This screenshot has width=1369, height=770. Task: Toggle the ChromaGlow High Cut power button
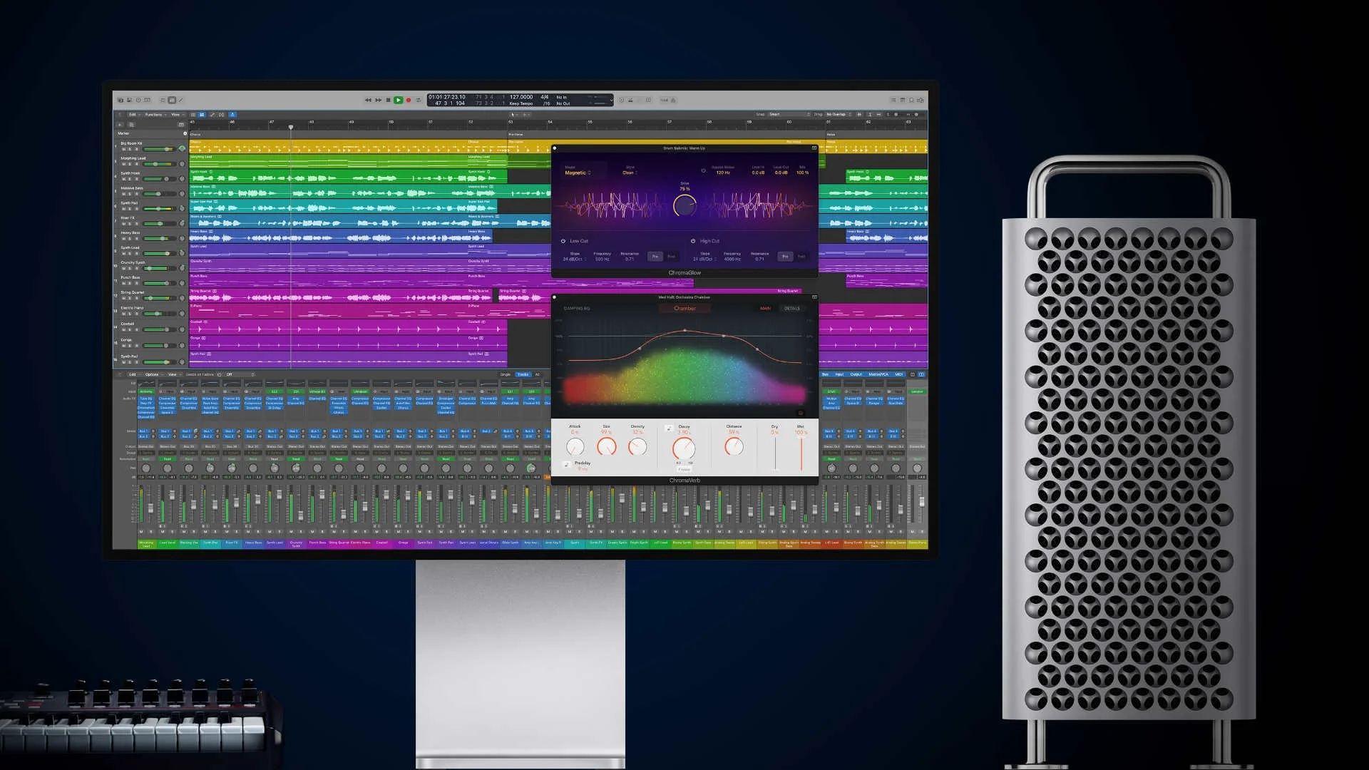click(x=693, y=241)
